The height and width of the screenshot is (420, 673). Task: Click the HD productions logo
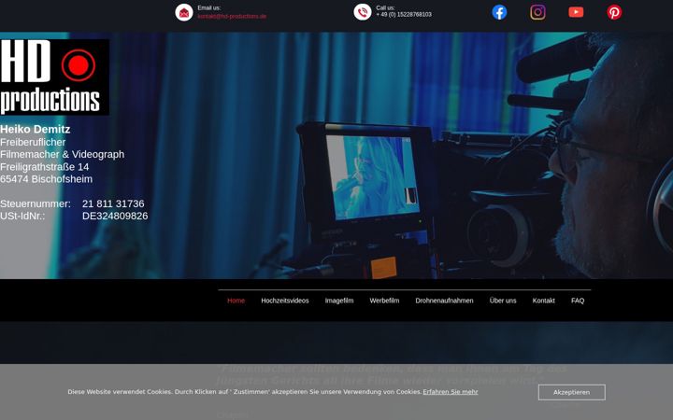coord(54,77)
